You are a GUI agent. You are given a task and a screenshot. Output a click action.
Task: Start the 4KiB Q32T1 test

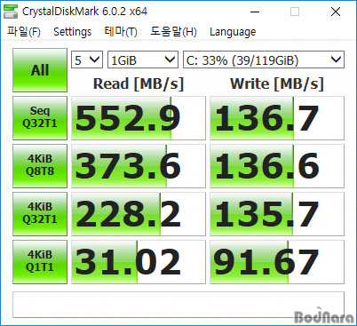tap(40, 214)
